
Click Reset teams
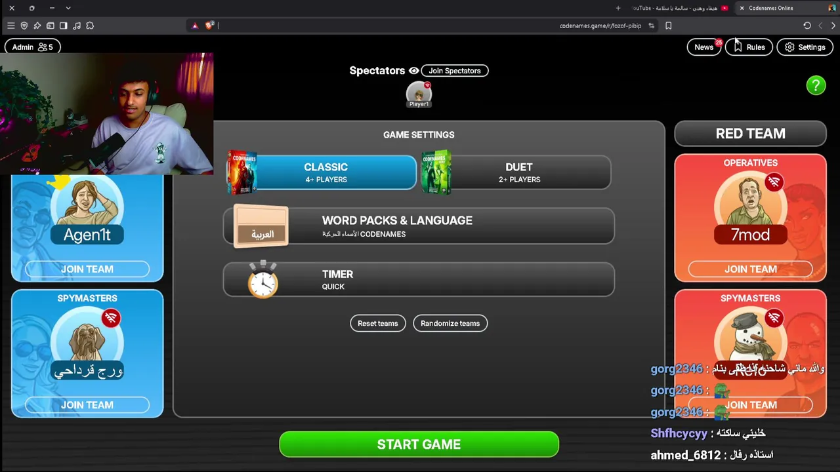[378, 323]
